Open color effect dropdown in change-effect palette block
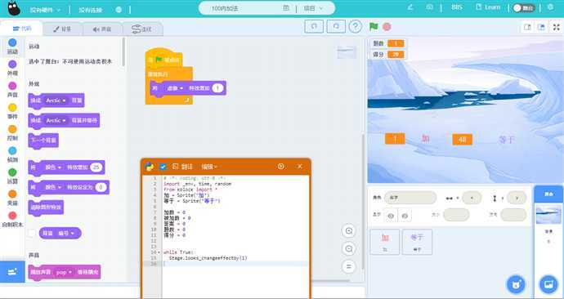Screen dimensions: 564x299 pyautogui.click(x=54, y=167)
